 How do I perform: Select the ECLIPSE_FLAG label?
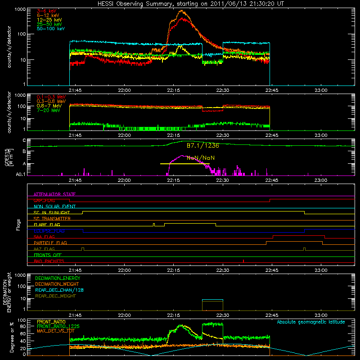pyautogui.click(x=49, y=231)
